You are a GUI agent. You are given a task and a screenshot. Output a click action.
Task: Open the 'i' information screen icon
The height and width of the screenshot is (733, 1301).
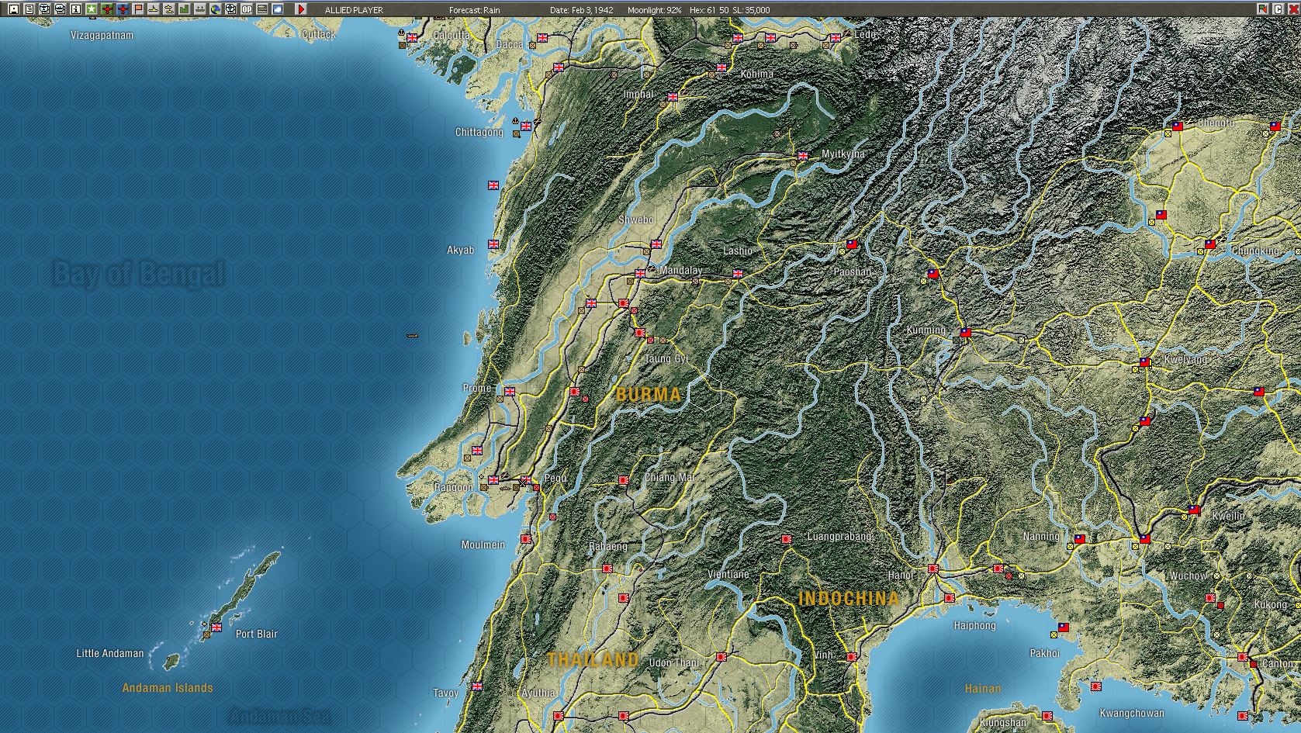(76, 9)
